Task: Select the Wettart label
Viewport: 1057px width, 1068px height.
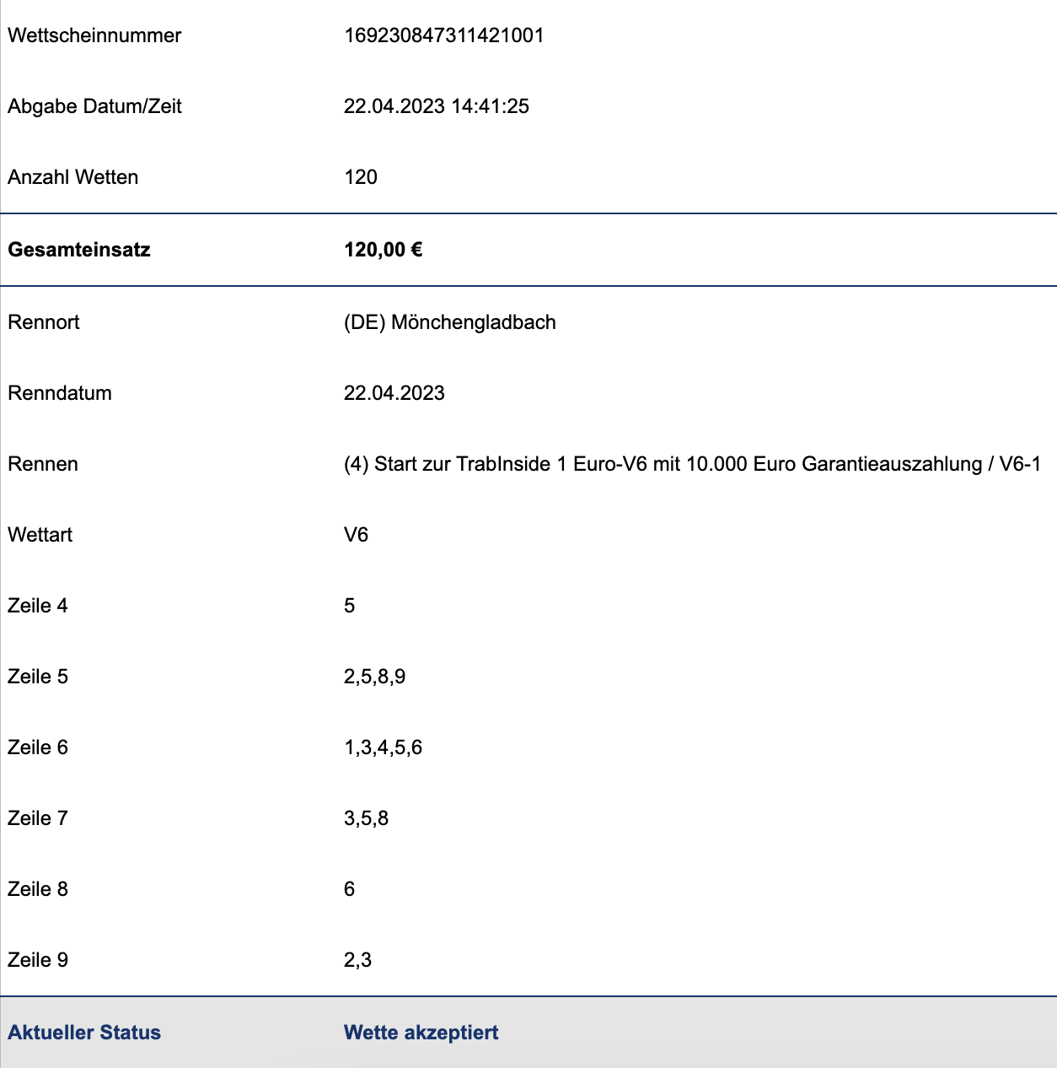Action: pos(40,535)
